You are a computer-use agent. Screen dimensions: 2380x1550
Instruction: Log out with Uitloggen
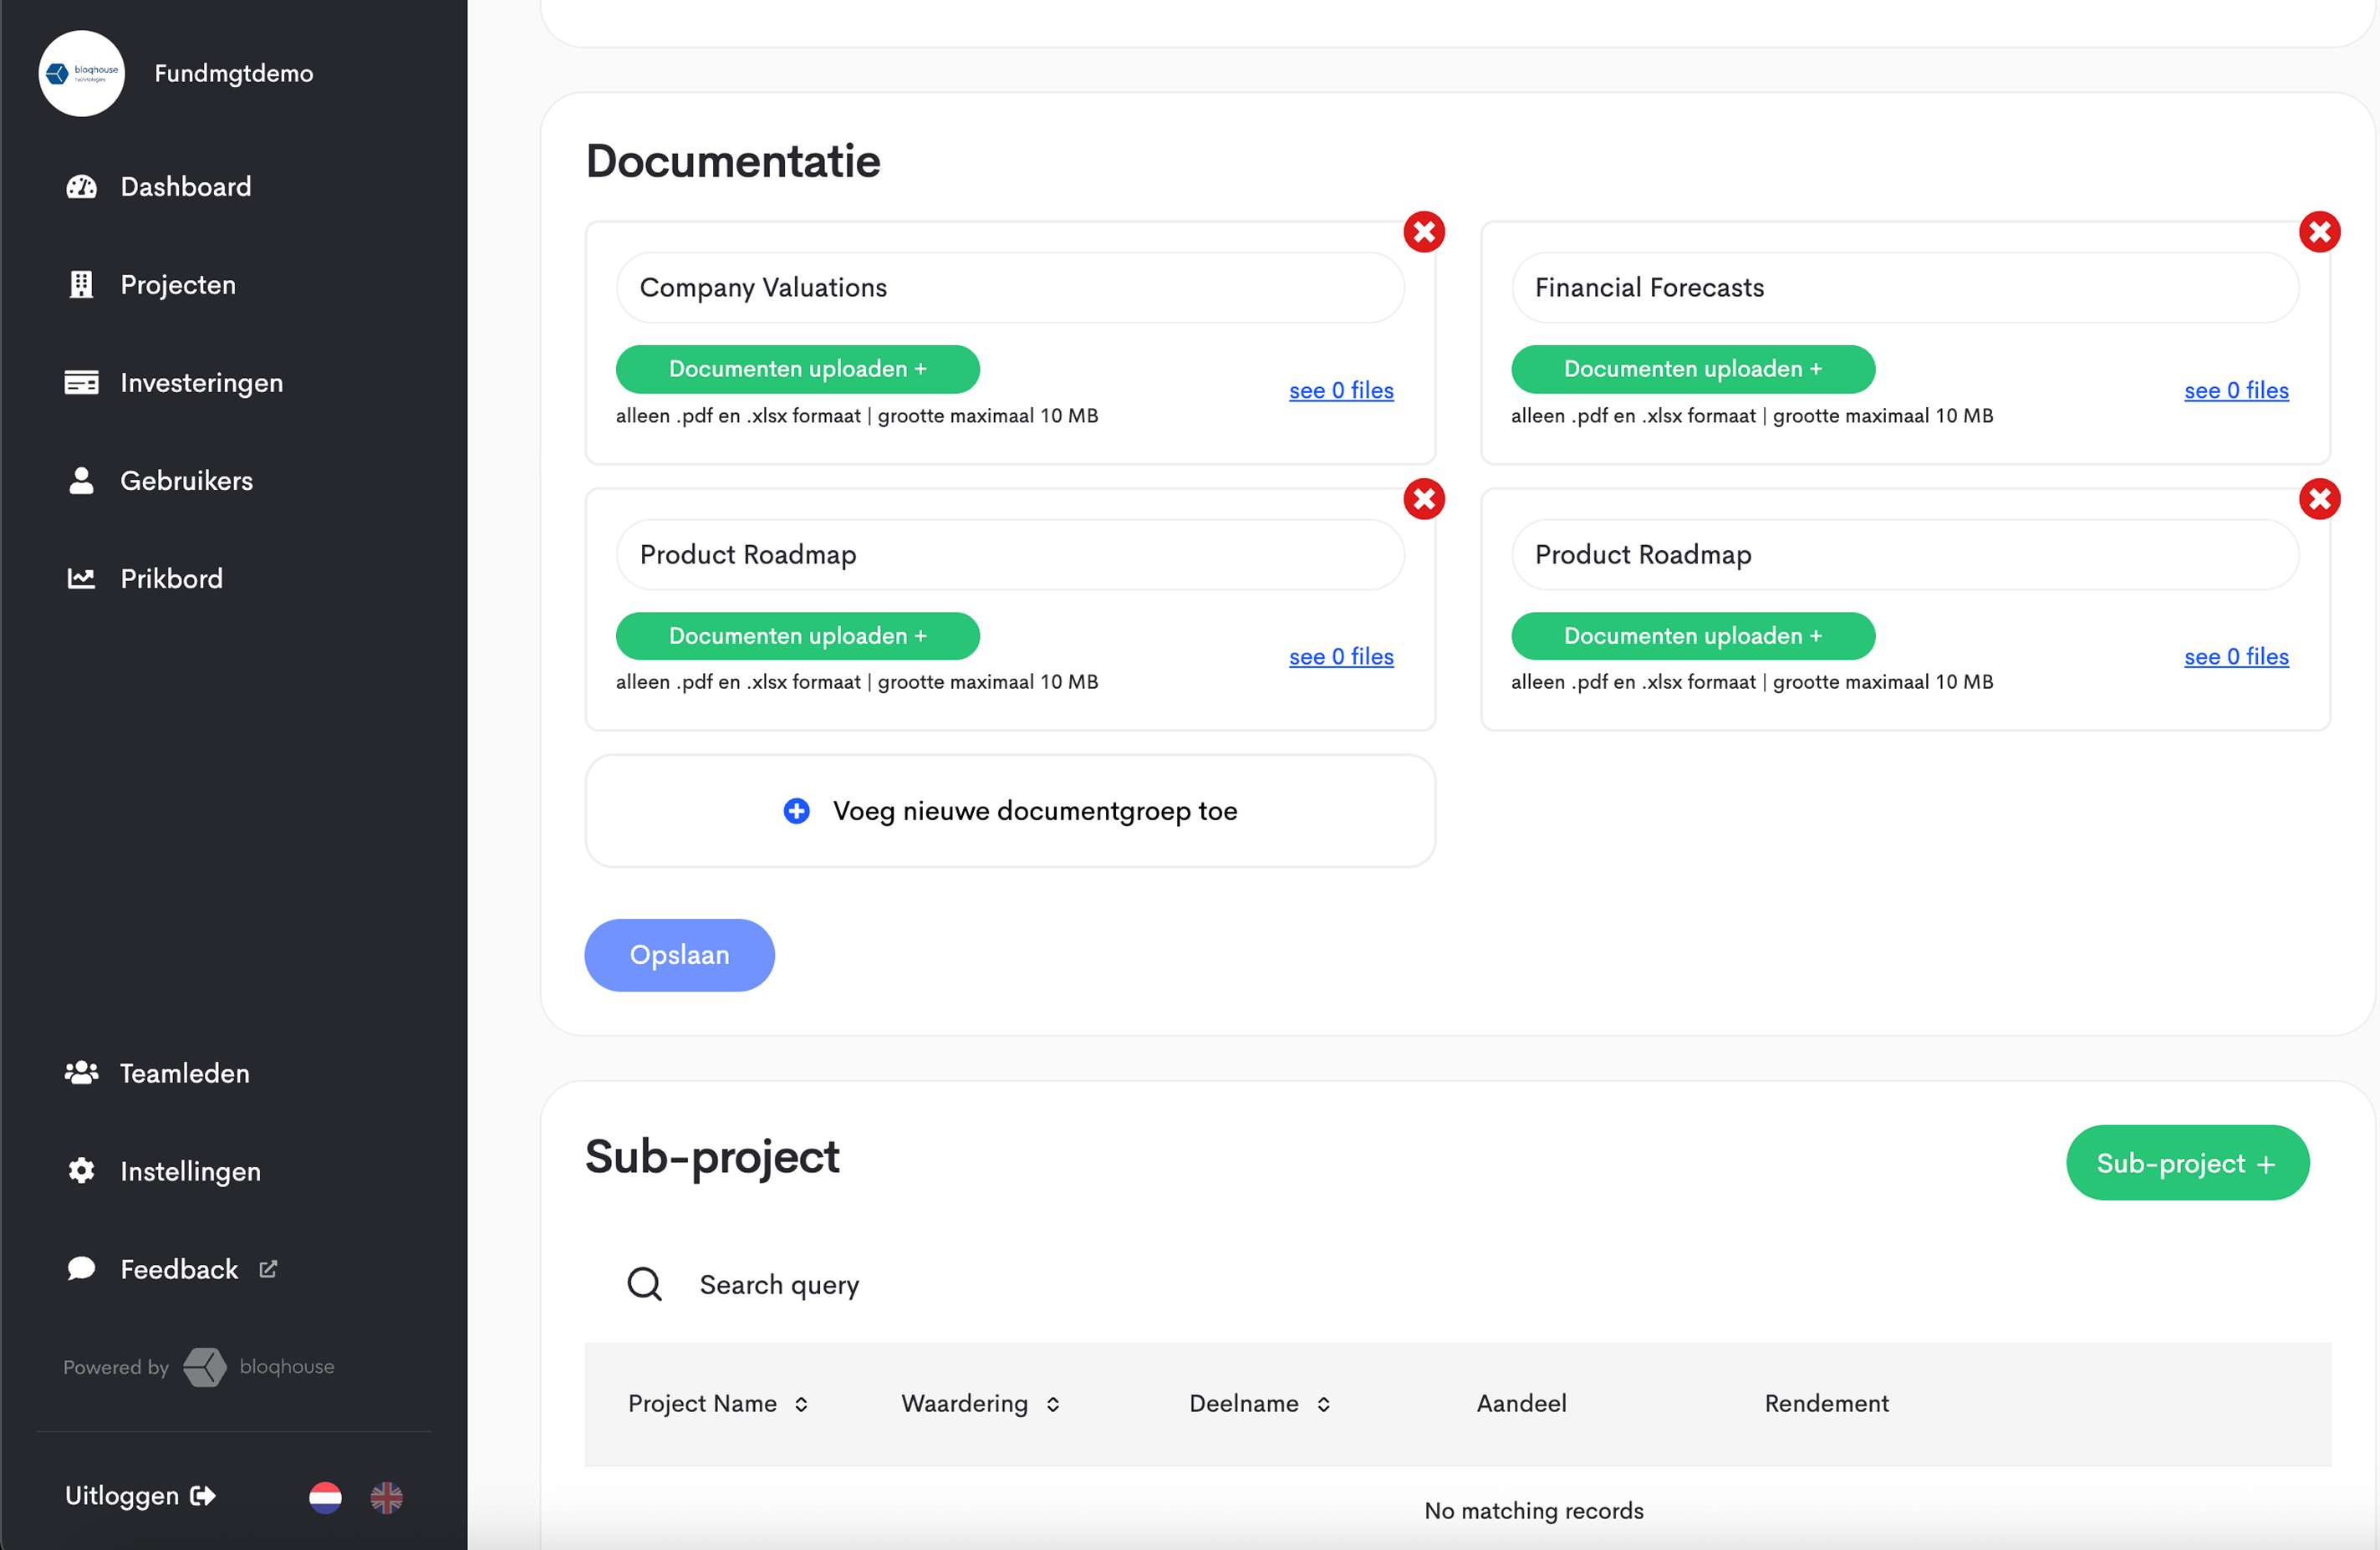click(x=140, y=1496)
